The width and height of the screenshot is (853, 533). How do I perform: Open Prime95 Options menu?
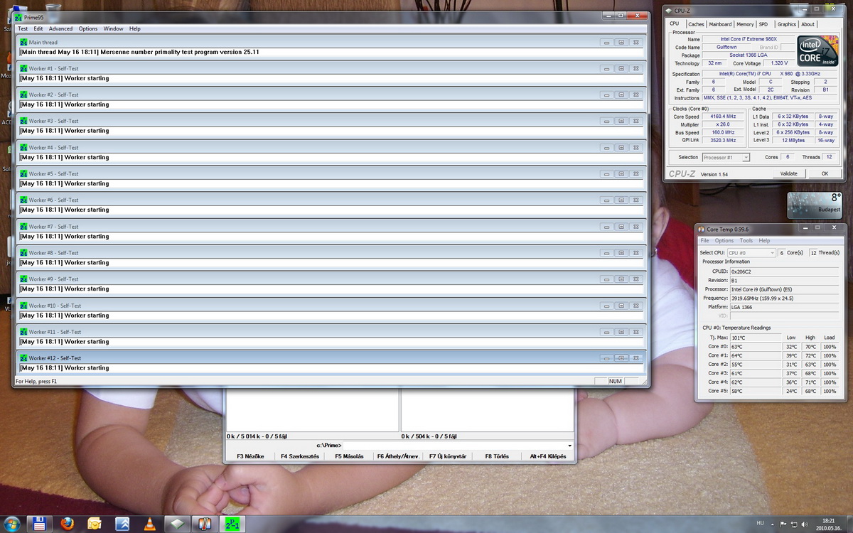click(x=88, y=28)
